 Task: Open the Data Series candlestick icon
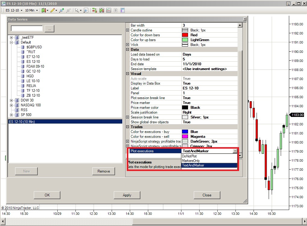[101, 10]
